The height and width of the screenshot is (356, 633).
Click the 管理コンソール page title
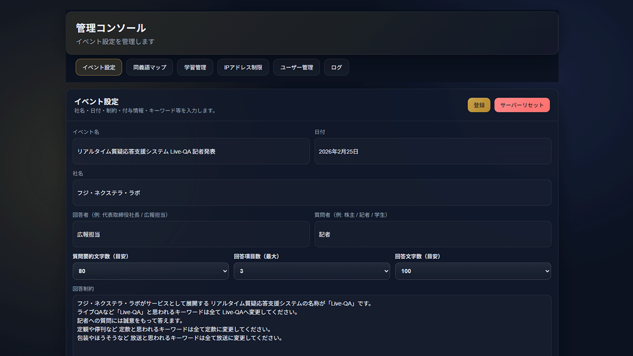[111, 28]
